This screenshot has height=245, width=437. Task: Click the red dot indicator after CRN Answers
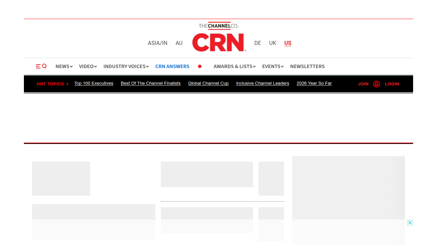[x=200, y=66]
